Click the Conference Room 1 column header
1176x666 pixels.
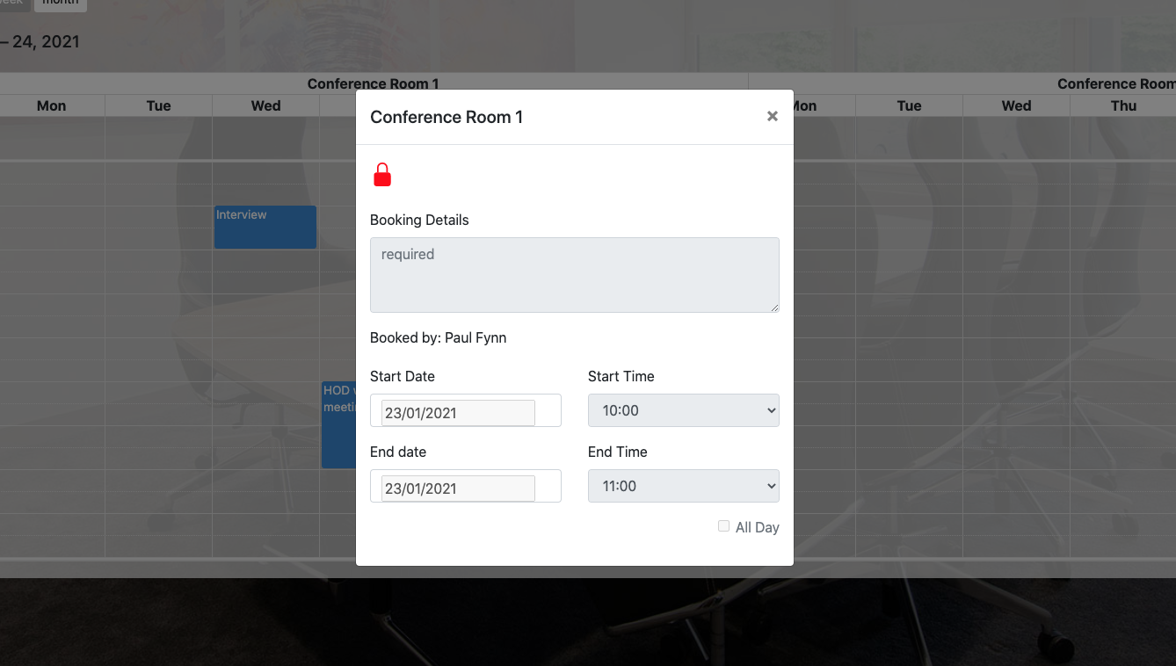(373, 83)
